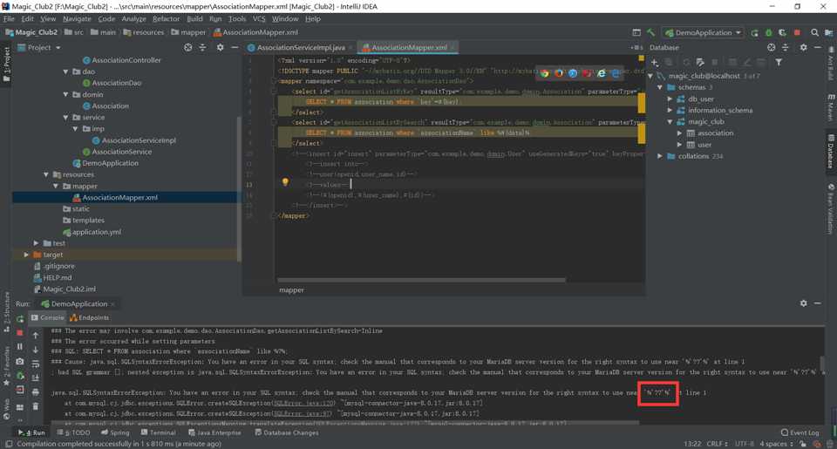Expand the collations node

point(660,156)
